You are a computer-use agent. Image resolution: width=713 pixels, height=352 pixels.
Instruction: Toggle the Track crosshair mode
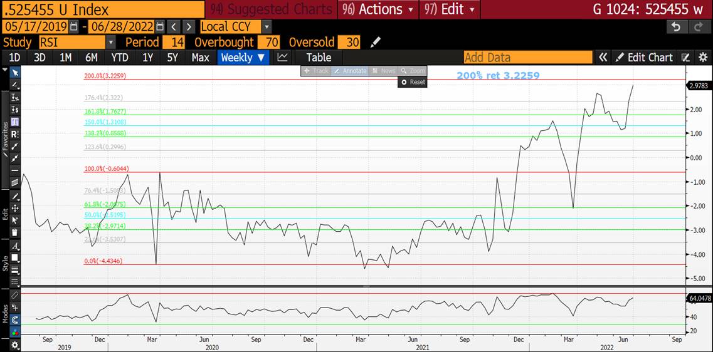pyautogui.click(x=315, y=71)
